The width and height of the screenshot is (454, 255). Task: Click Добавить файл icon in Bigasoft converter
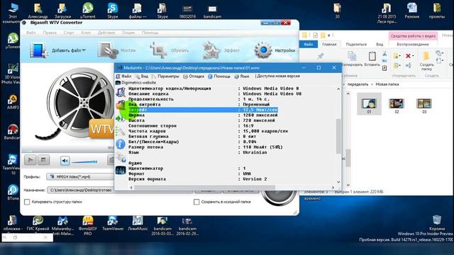pos(38,50)
